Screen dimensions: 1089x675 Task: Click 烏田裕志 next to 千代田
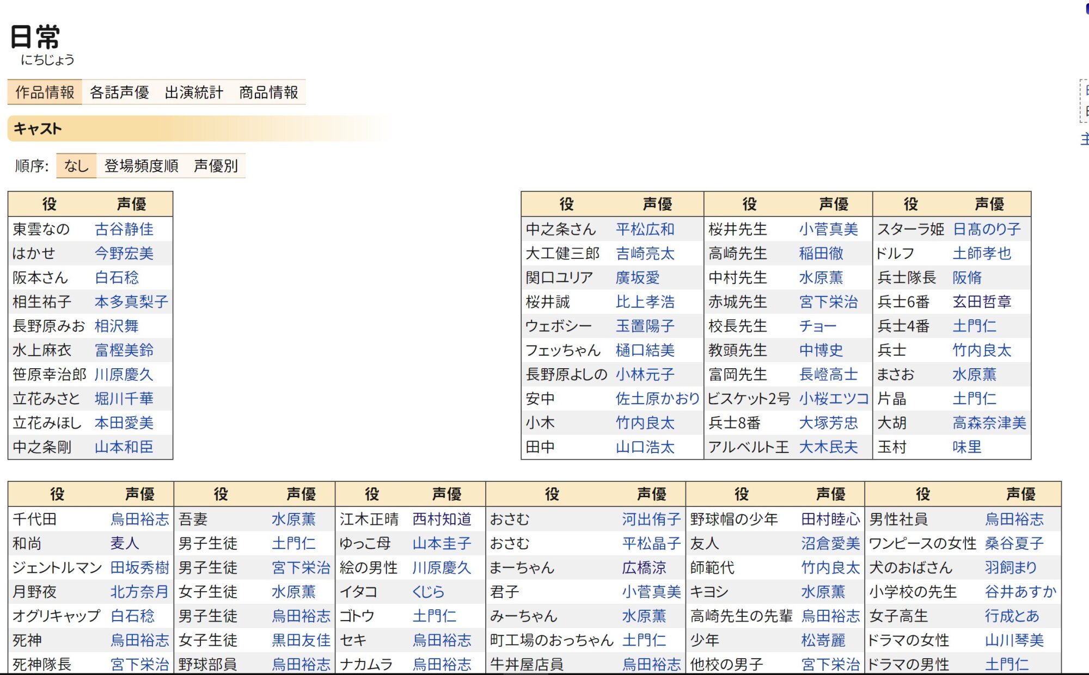[140, 519]
